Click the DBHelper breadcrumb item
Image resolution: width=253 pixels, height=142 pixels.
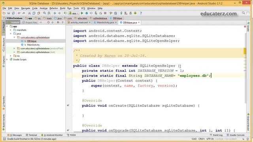coord(116,18)
